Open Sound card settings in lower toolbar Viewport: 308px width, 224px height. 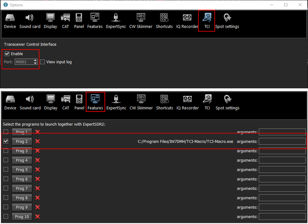click(x=30, y=102)
